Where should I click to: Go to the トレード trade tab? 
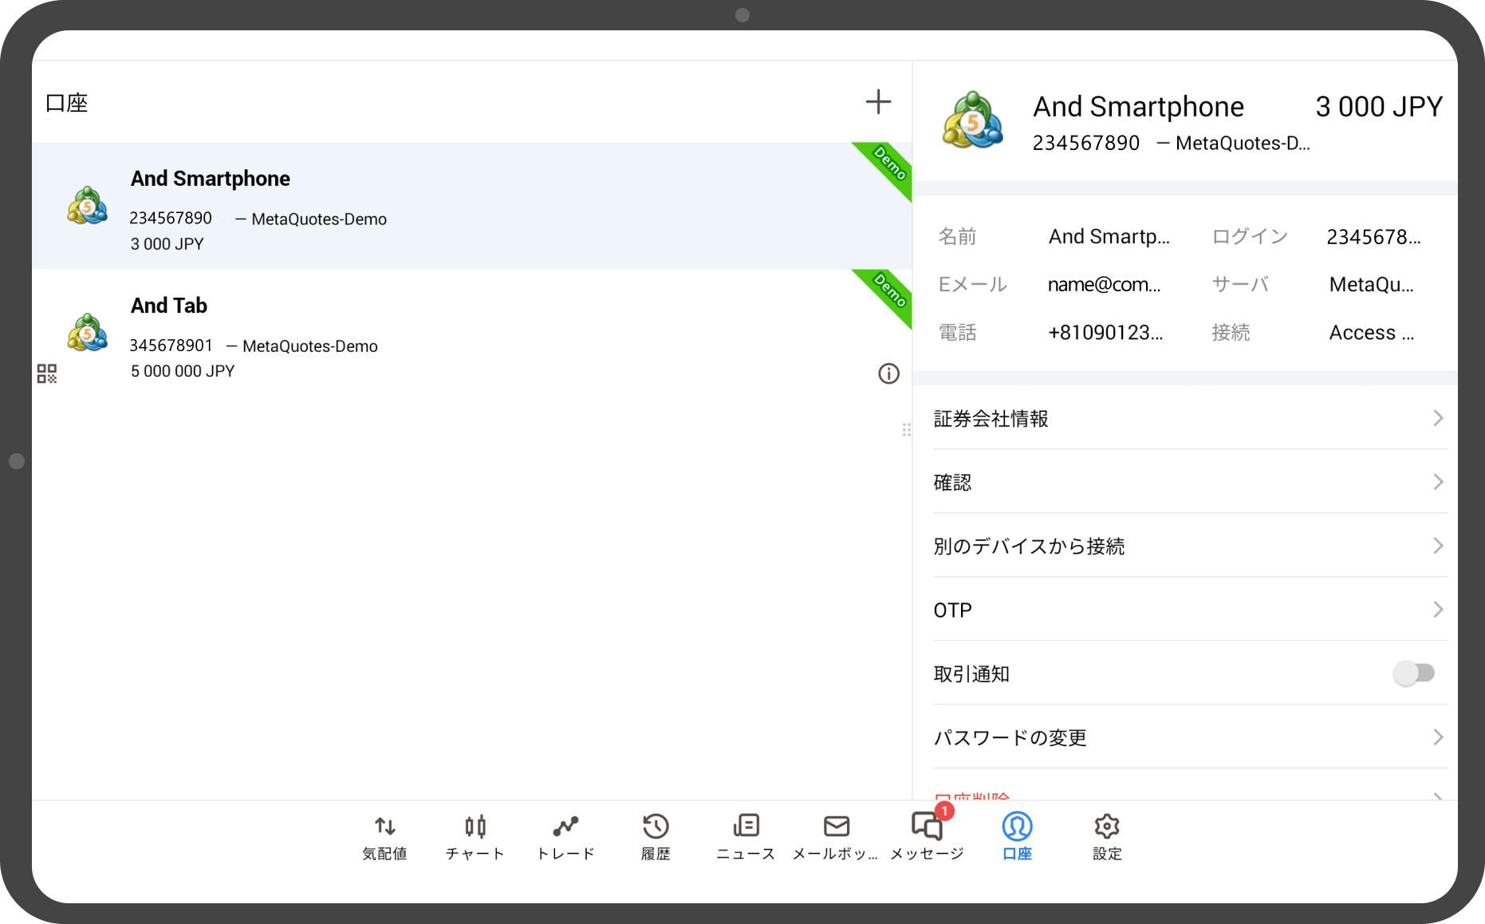pos(565,836)
